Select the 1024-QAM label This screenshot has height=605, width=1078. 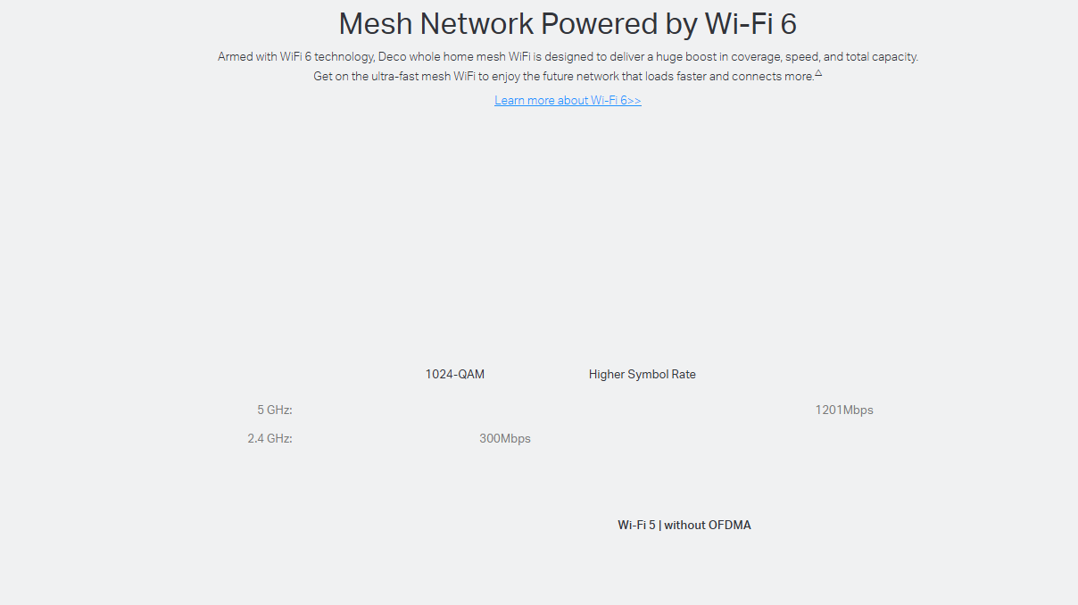455,375
